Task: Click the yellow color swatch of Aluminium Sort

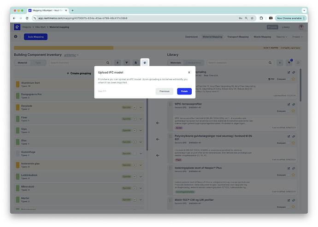Action: pos(18,84)
